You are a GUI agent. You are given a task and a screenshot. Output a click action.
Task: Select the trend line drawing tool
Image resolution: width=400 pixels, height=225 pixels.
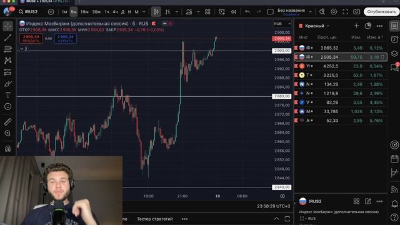point(8,37)
